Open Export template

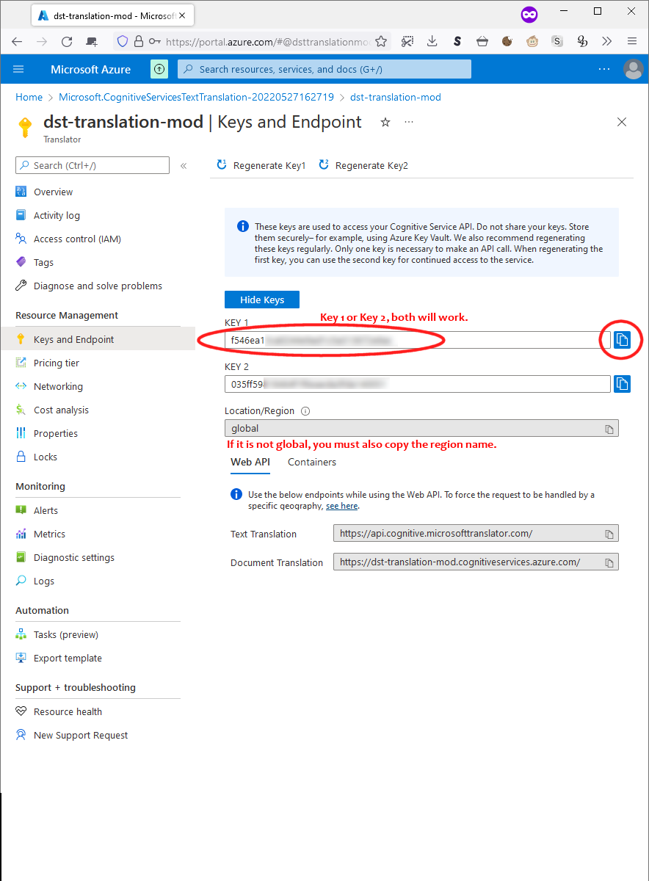[68, 658]
